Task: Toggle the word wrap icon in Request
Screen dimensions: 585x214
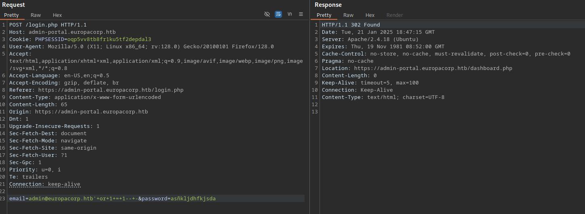Action: coord(278,14)
